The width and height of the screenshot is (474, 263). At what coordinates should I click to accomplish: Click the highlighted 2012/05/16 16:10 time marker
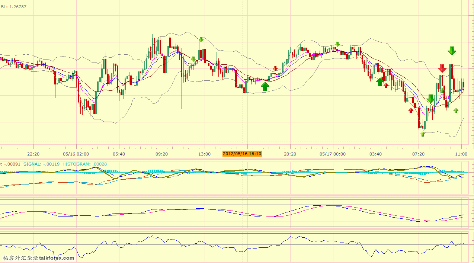242,154
